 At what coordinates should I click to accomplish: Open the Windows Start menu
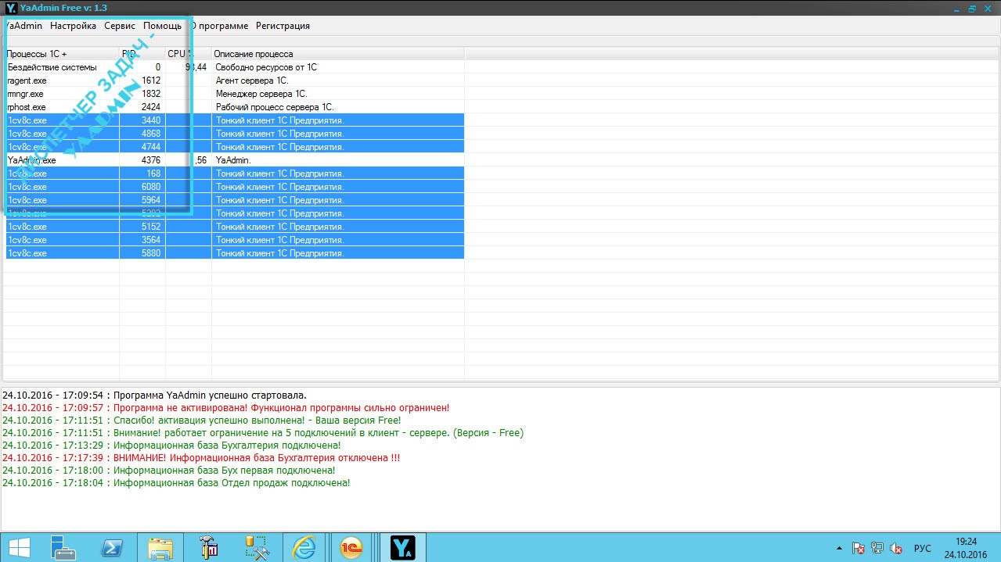coord(19,547)
